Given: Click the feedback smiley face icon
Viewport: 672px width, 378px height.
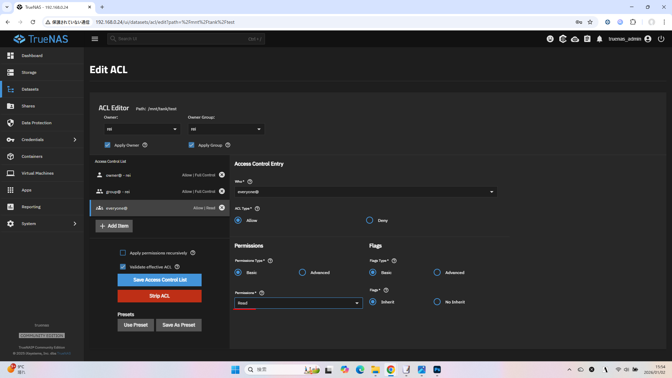Looking at the screenshot, I should [x=550, y=39].
